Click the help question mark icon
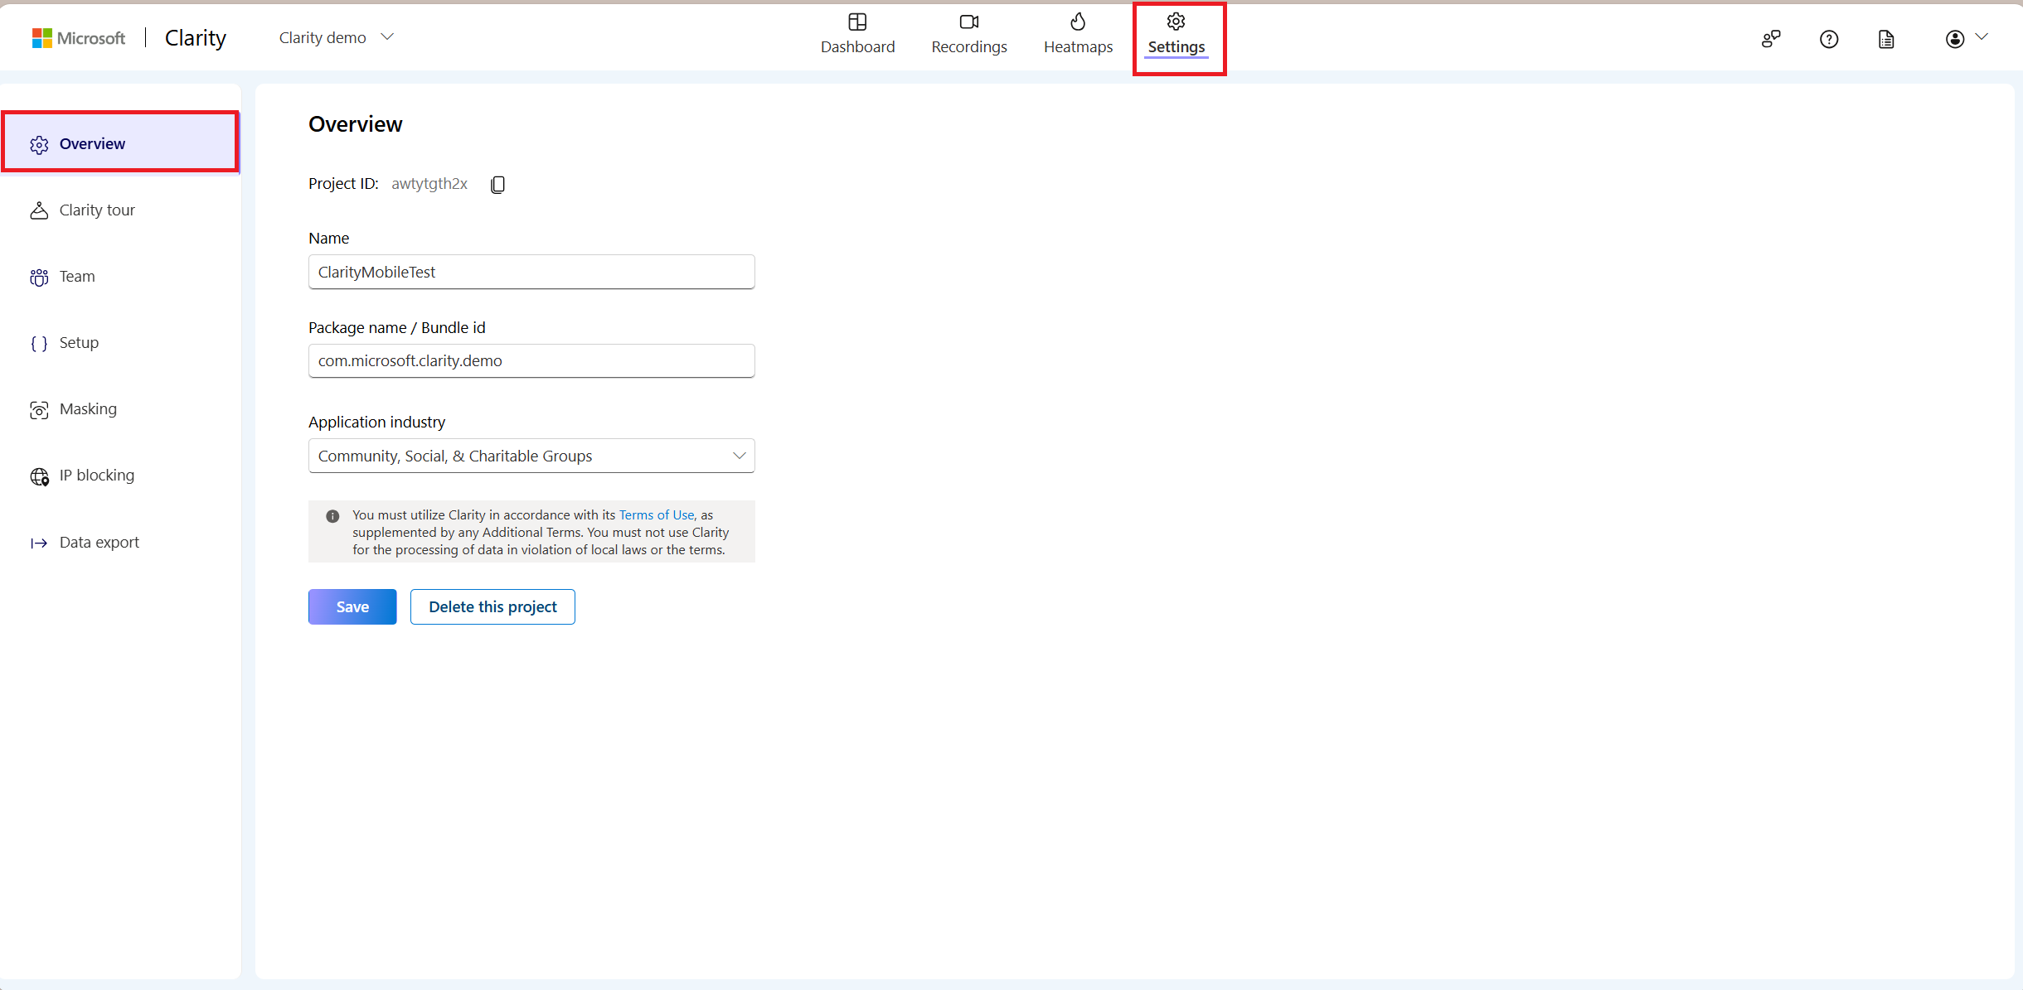The width and height of the screenshot is (2023, 990). (x=1828, y=37)
